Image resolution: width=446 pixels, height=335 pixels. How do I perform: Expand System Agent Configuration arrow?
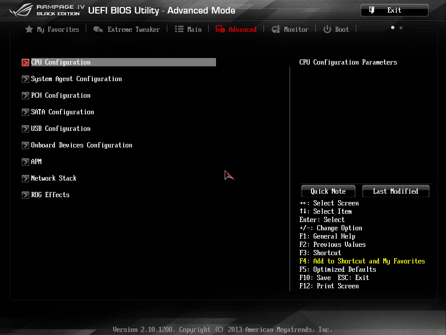tap(26, 79)
